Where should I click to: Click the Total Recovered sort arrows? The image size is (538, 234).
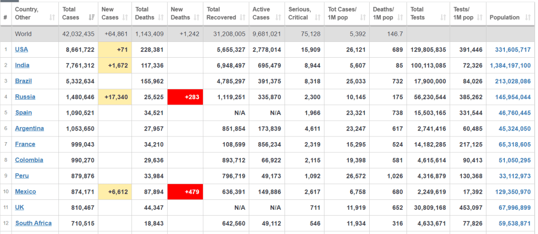click(x=242, y=18)
